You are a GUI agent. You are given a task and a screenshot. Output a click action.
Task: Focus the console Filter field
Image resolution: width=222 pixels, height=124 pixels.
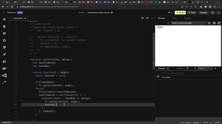pyautogui.click(x=205, y=69)
